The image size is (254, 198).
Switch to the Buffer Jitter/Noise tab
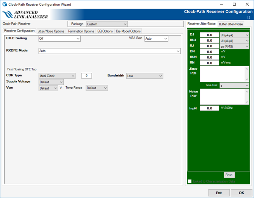click(x=231, y=24)
